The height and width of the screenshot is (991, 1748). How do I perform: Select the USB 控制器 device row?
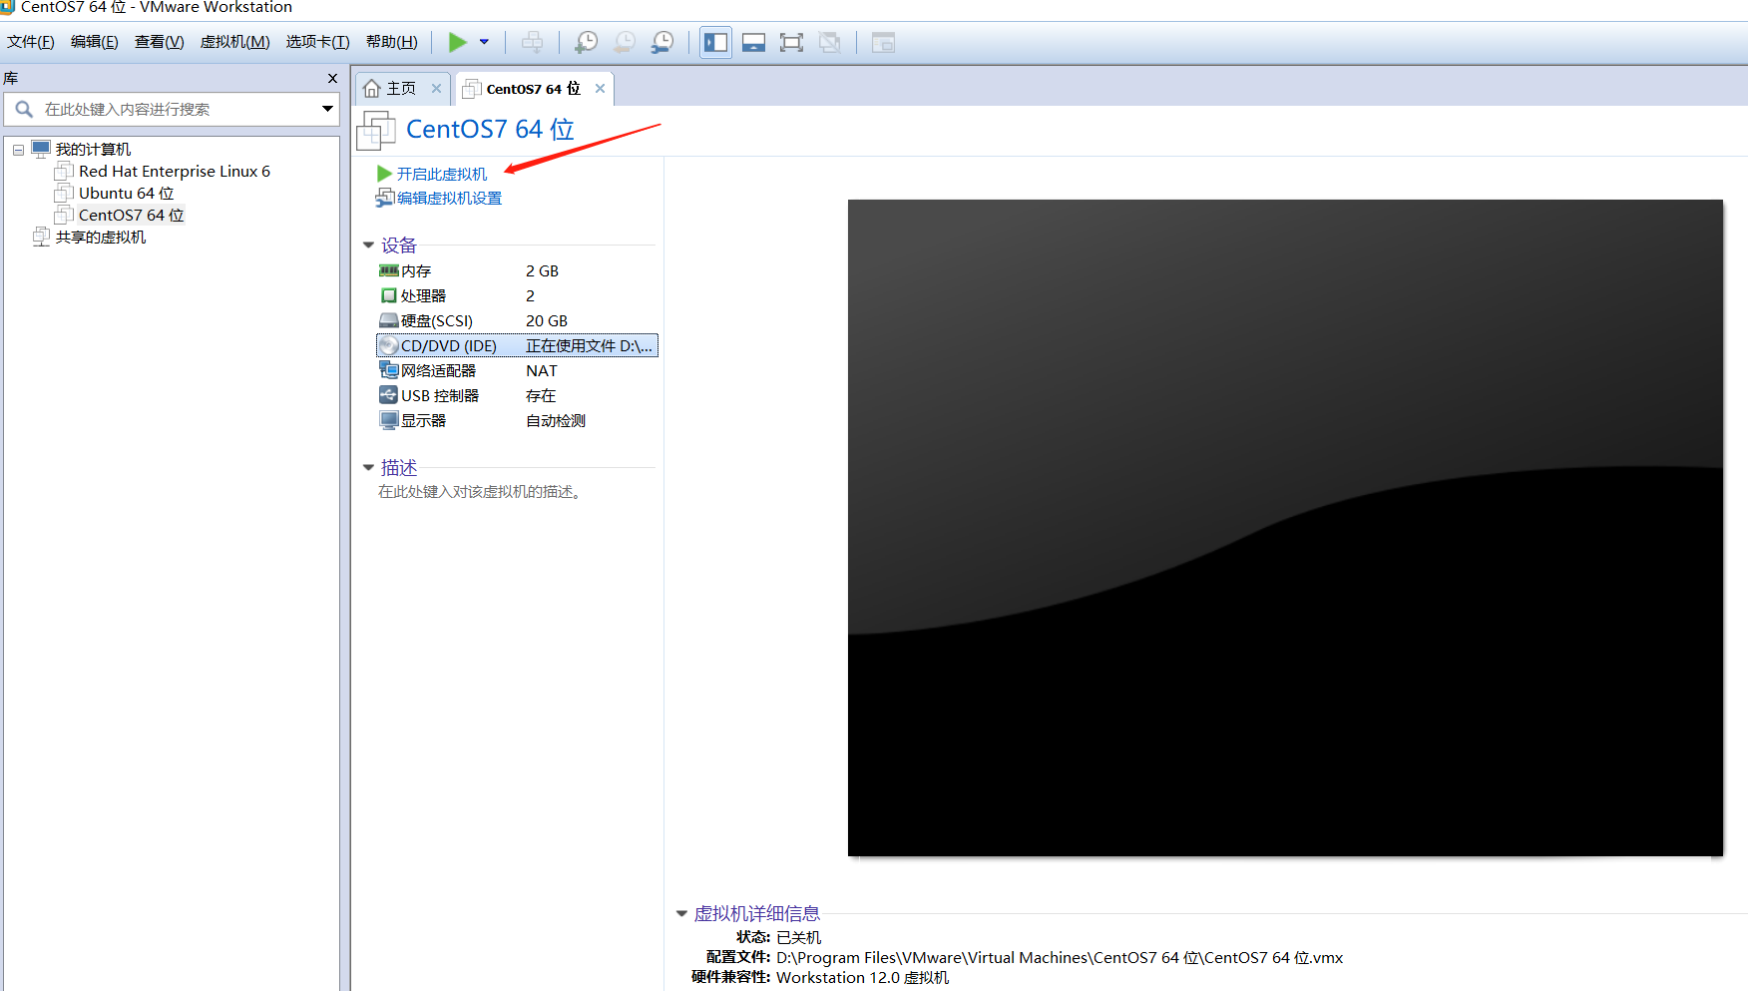click(517, 396)
